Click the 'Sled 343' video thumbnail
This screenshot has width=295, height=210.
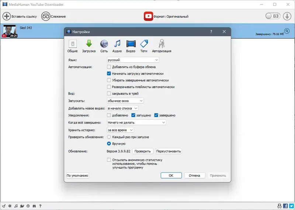10,31
